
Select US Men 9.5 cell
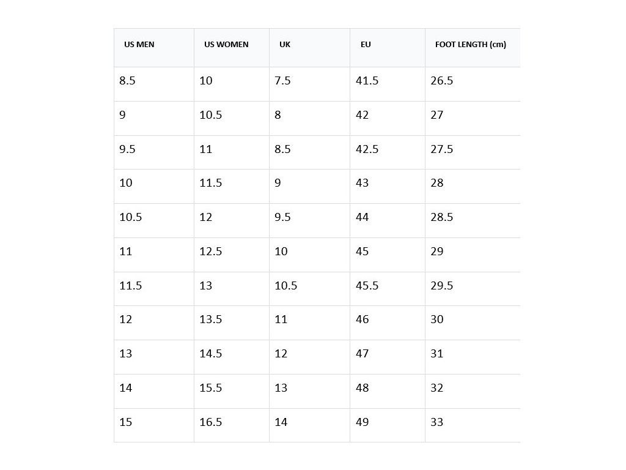(x=128, y=149)
